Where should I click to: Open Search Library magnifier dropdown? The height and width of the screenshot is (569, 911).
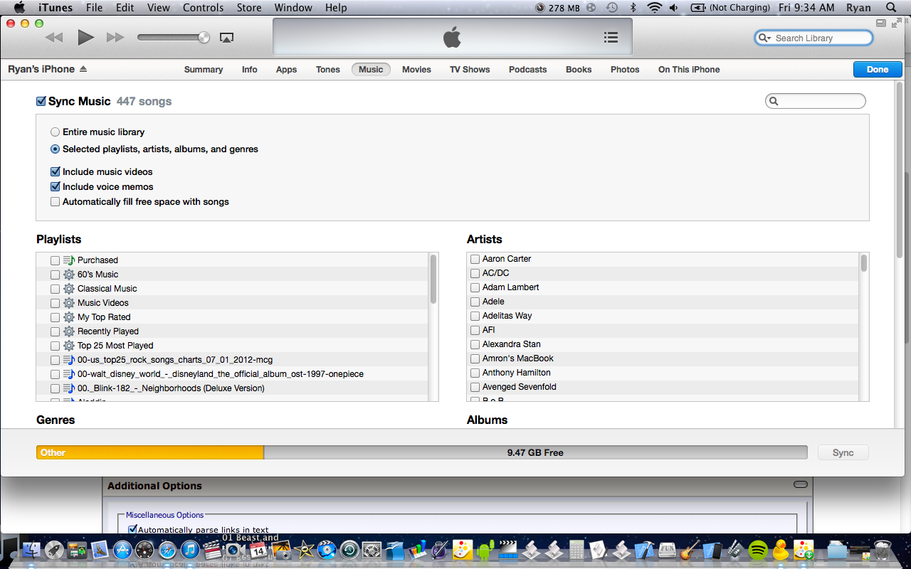click(x=765, y=38)
